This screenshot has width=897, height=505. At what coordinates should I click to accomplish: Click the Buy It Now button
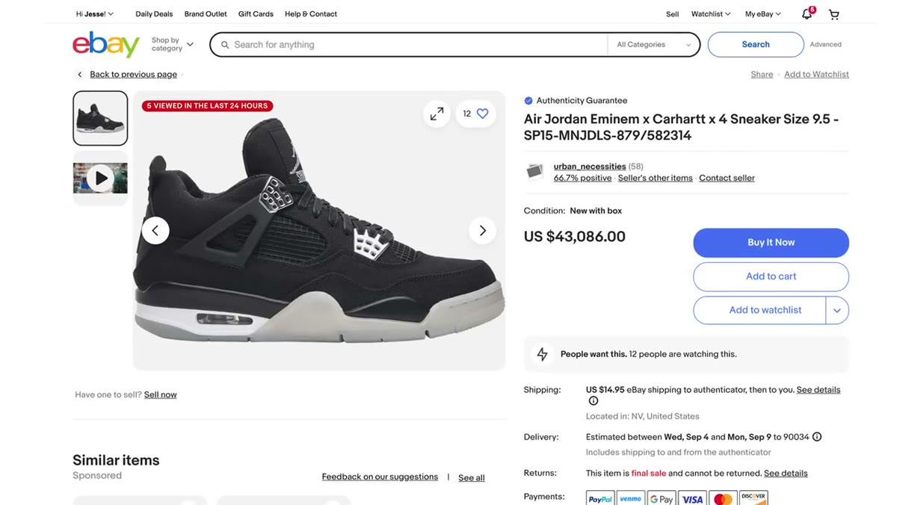771,243
